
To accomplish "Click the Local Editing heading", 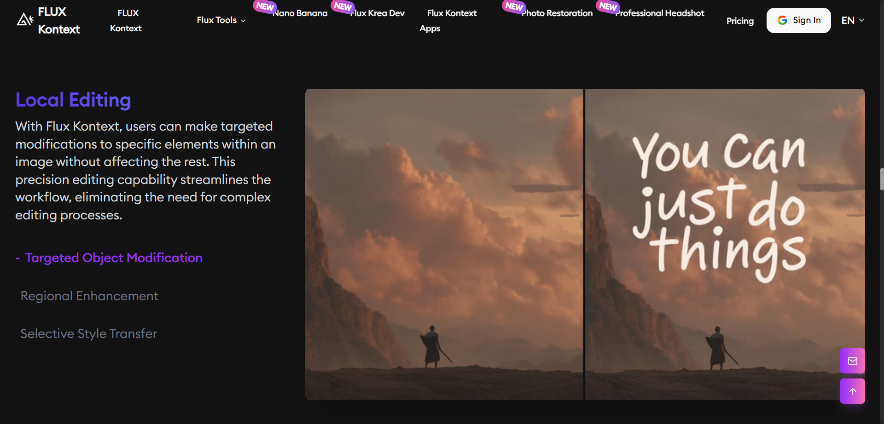I will point(73,100).
